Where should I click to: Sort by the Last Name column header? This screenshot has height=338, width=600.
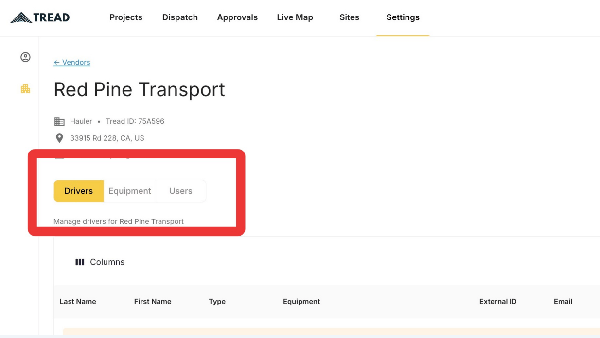pyautogui.click(x=78, y=301)
